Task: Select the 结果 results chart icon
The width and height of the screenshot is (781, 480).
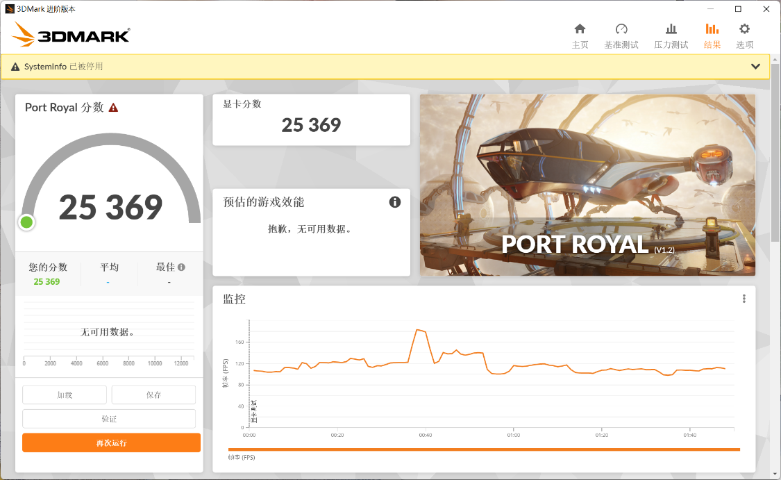Action: (x=712, y=29)
